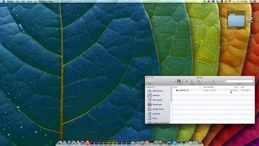Launch Adobe Audition from the Dock
Screen dimensions: 259x146
(129, 143)
